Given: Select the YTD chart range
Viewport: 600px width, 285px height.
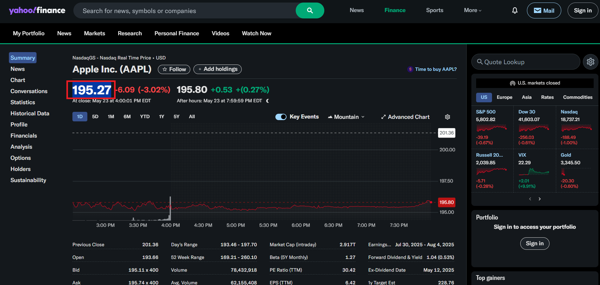Looking at the screenshot, I should pos(145,117).
